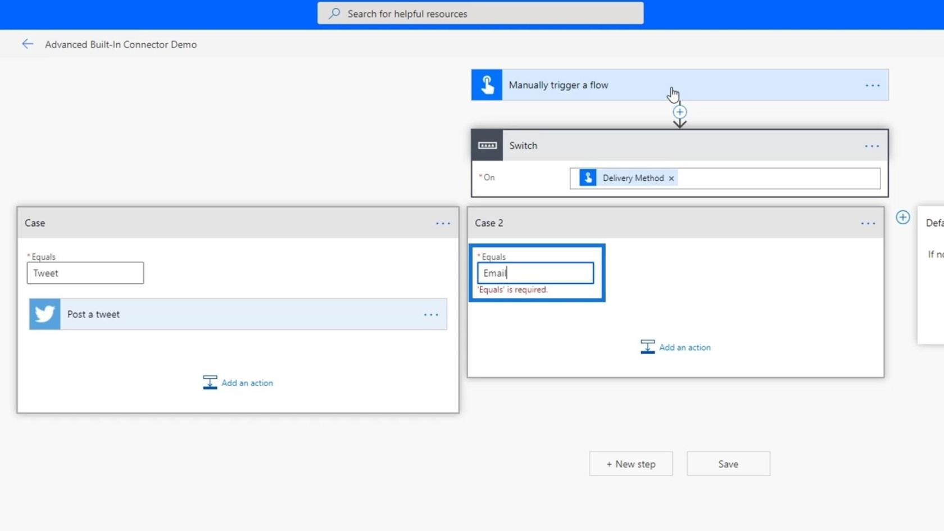
Task: Focus the Search for helpful resources box
Action: [x=480, y=13]
